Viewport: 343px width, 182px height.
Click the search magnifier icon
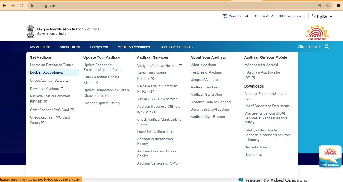click(327, 47)
